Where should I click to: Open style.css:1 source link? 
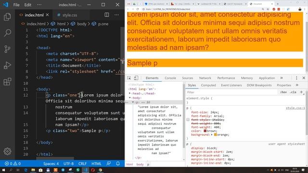[295, 108]
